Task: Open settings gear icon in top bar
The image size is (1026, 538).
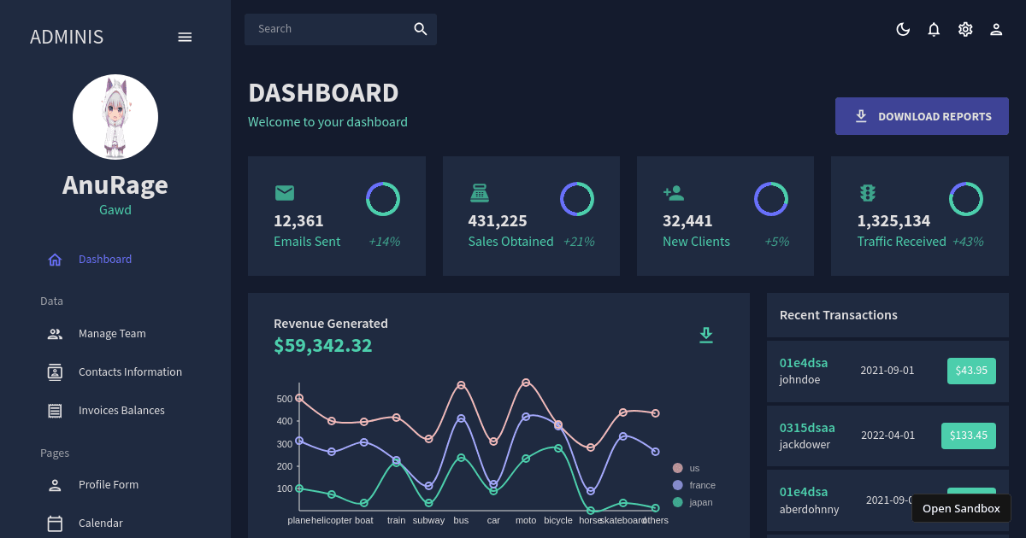Action: 965,29
